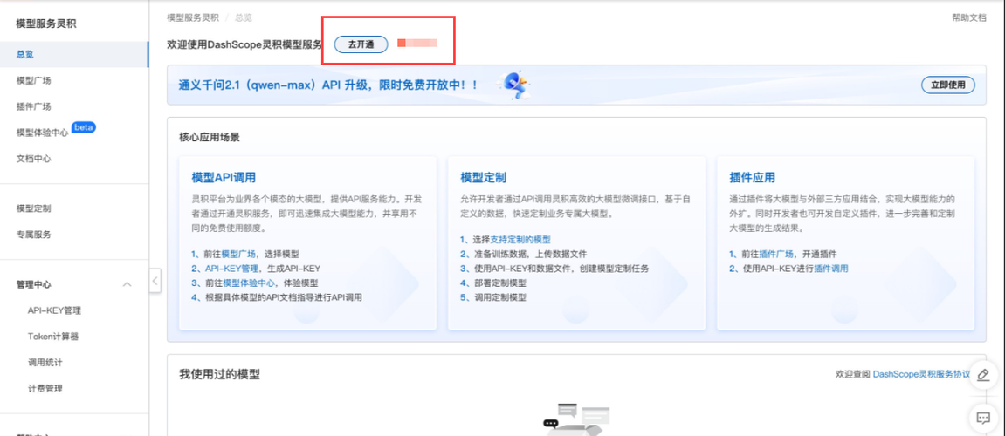Collapse the sidebar with the arrow handle
Screen dimensions: 1005x436
[x=155, y=281]
